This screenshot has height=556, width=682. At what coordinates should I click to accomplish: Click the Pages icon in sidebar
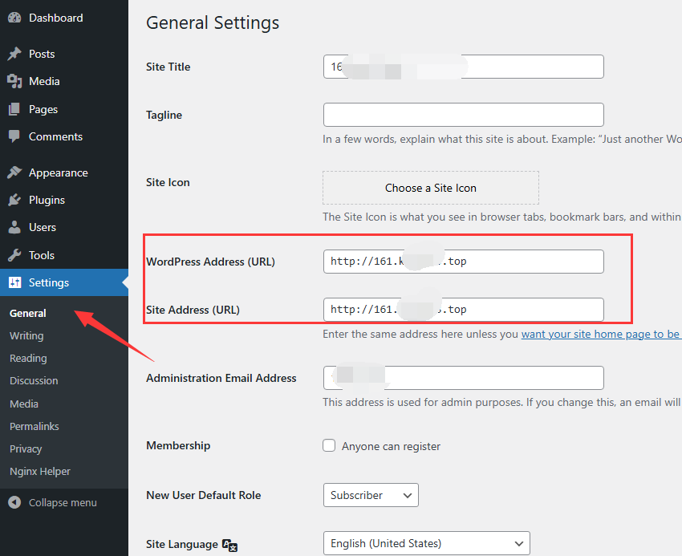point(14,109)
